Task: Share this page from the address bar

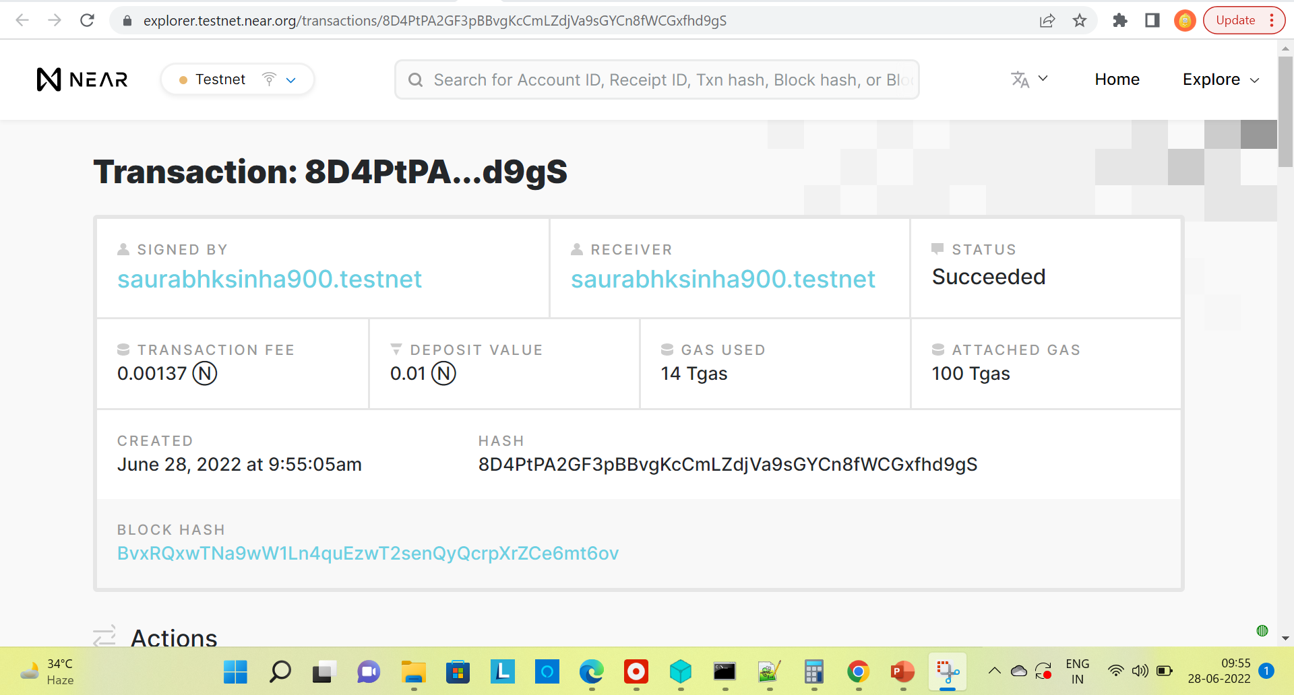Action: pos(1047,21)
